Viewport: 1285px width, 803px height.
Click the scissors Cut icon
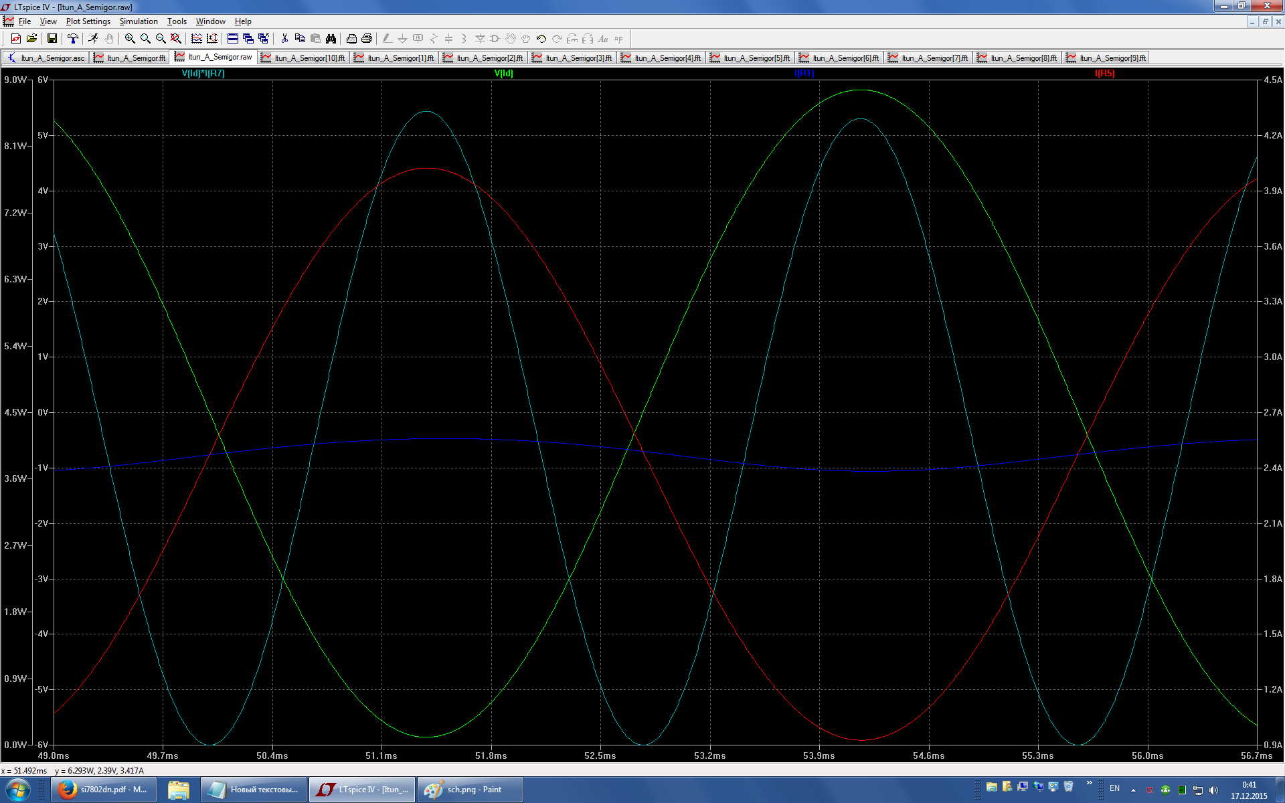[x=284, y=39]
